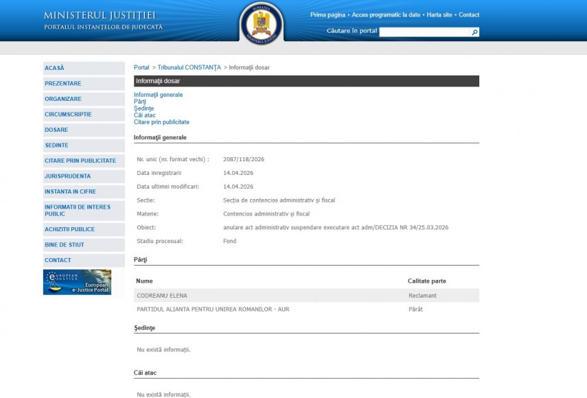Select ACASĂ in the sidebar menu

tap(54, 68)
